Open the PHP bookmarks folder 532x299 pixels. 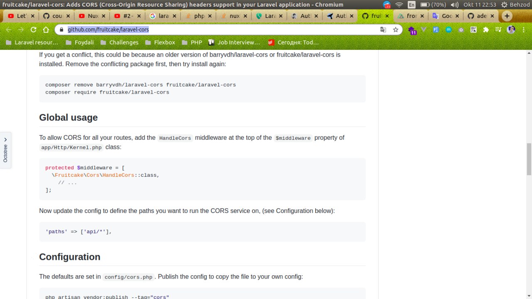(x=192, y=42)
